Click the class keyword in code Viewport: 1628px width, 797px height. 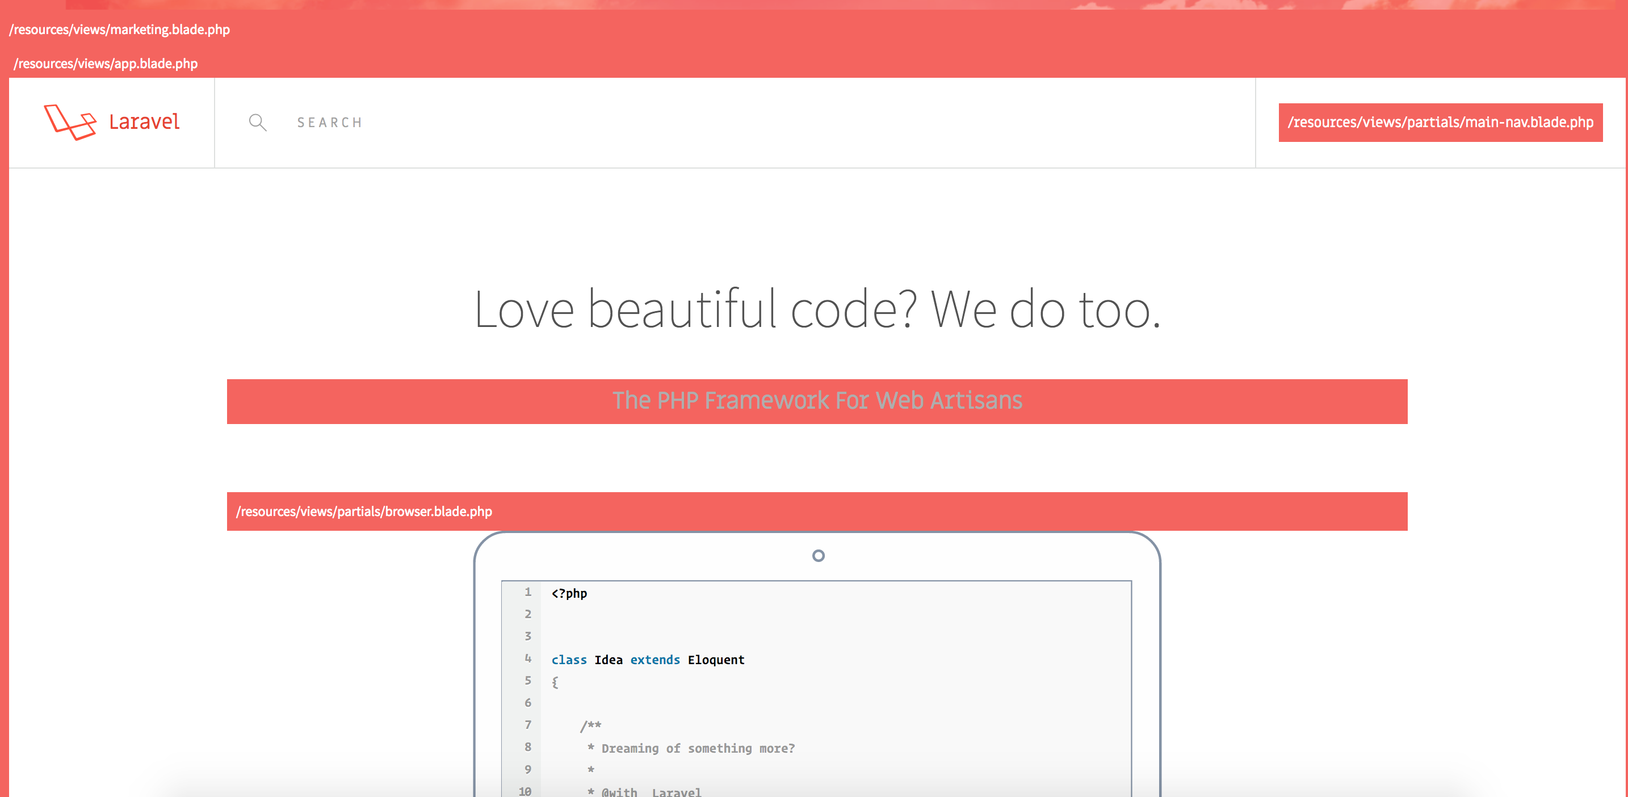pos(568,660)
